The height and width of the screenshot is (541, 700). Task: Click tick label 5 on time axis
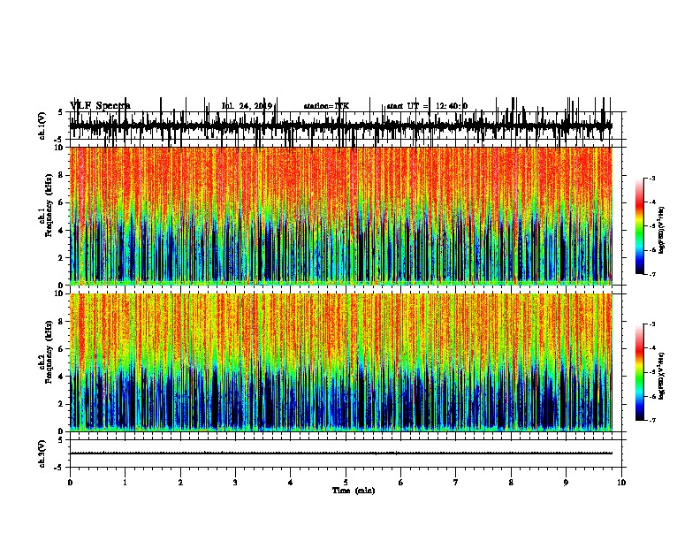[346, 482]
